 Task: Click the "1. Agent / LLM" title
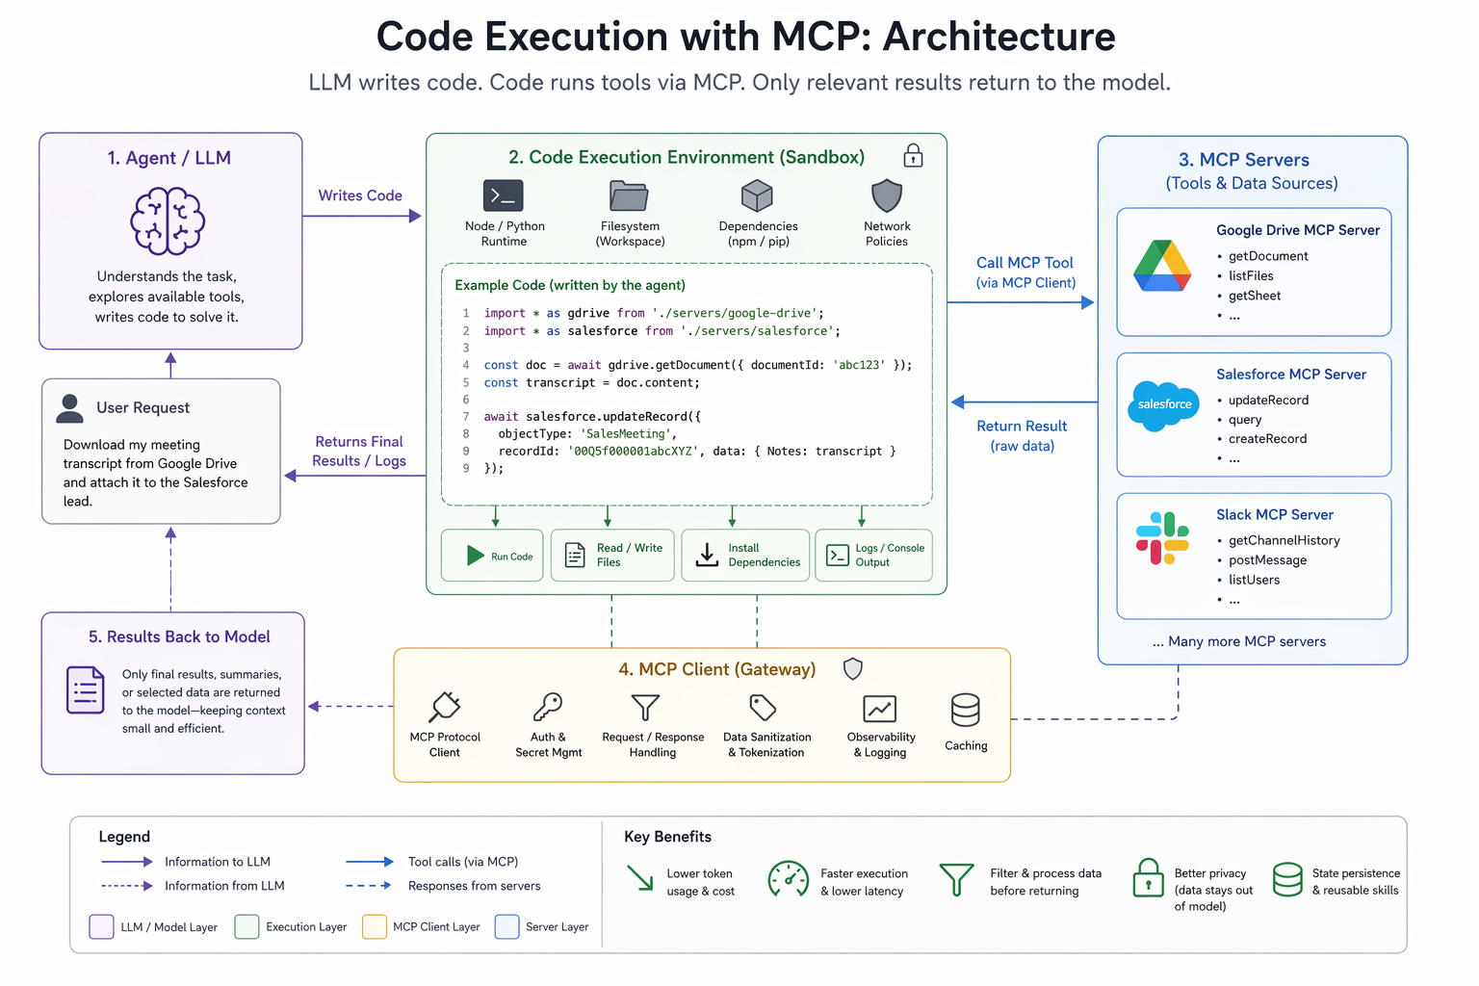(x=169, y=158)
